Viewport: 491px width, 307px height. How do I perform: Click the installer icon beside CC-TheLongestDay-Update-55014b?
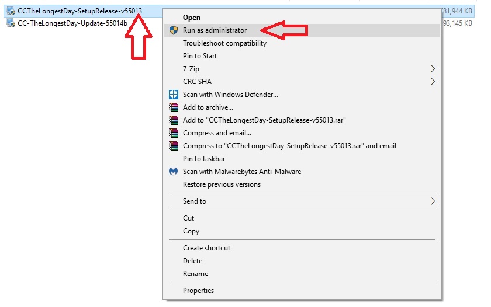[x=11, y=23]
